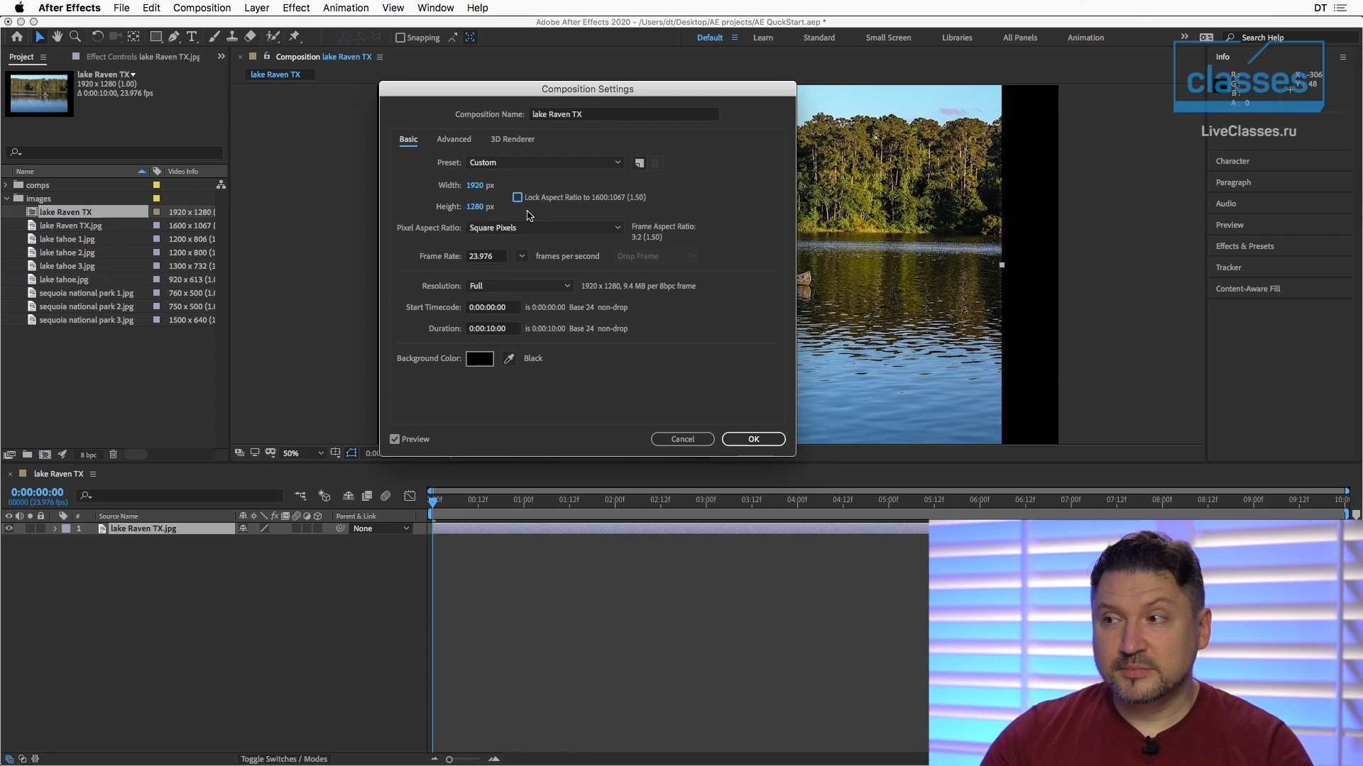1363x766 pixels.
Task: Select the Eraser tool
Action: (x=250, y=37)
